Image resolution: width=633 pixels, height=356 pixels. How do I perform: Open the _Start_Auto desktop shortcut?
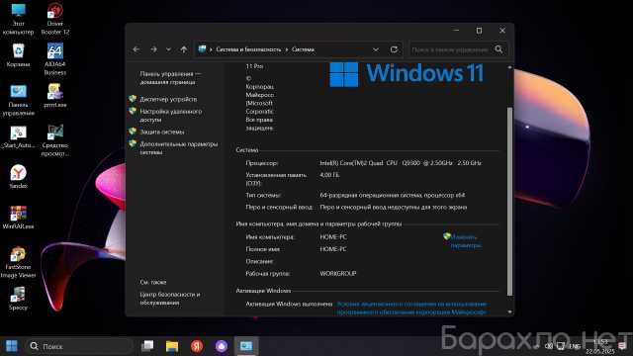click(x=18, y=136)
